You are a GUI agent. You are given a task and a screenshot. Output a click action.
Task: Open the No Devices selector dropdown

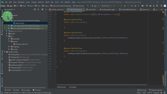106,6
